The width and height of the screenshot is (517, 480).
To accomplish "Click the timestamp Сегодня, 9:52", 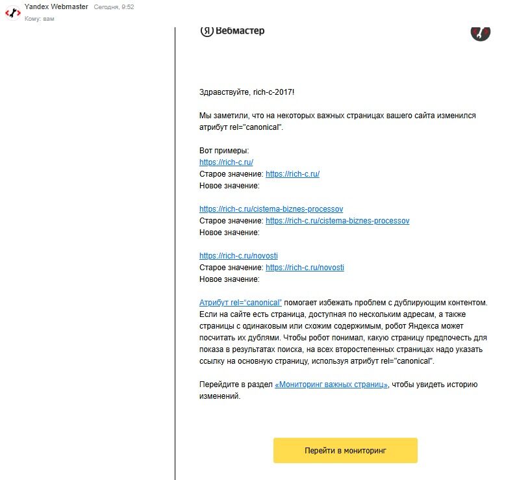I will [114, 7].
